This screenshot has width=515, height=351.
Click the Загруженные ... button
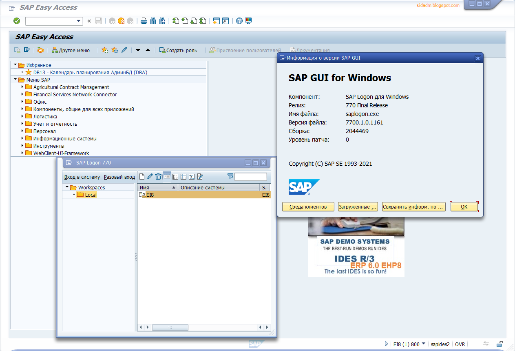[x=358, y=207]
